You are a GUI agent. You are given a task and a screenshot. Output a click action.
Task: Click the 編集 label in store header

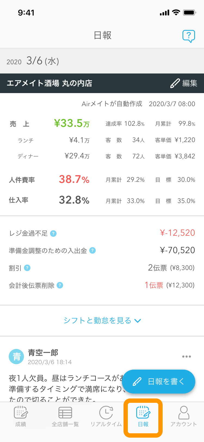(x=190, y=83)
